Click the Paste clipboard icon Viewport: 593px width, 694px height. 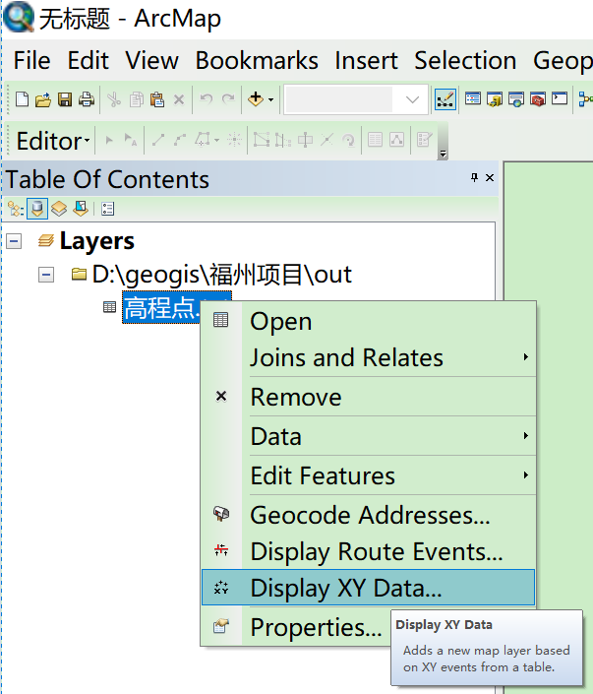click(x=157, y=99)
